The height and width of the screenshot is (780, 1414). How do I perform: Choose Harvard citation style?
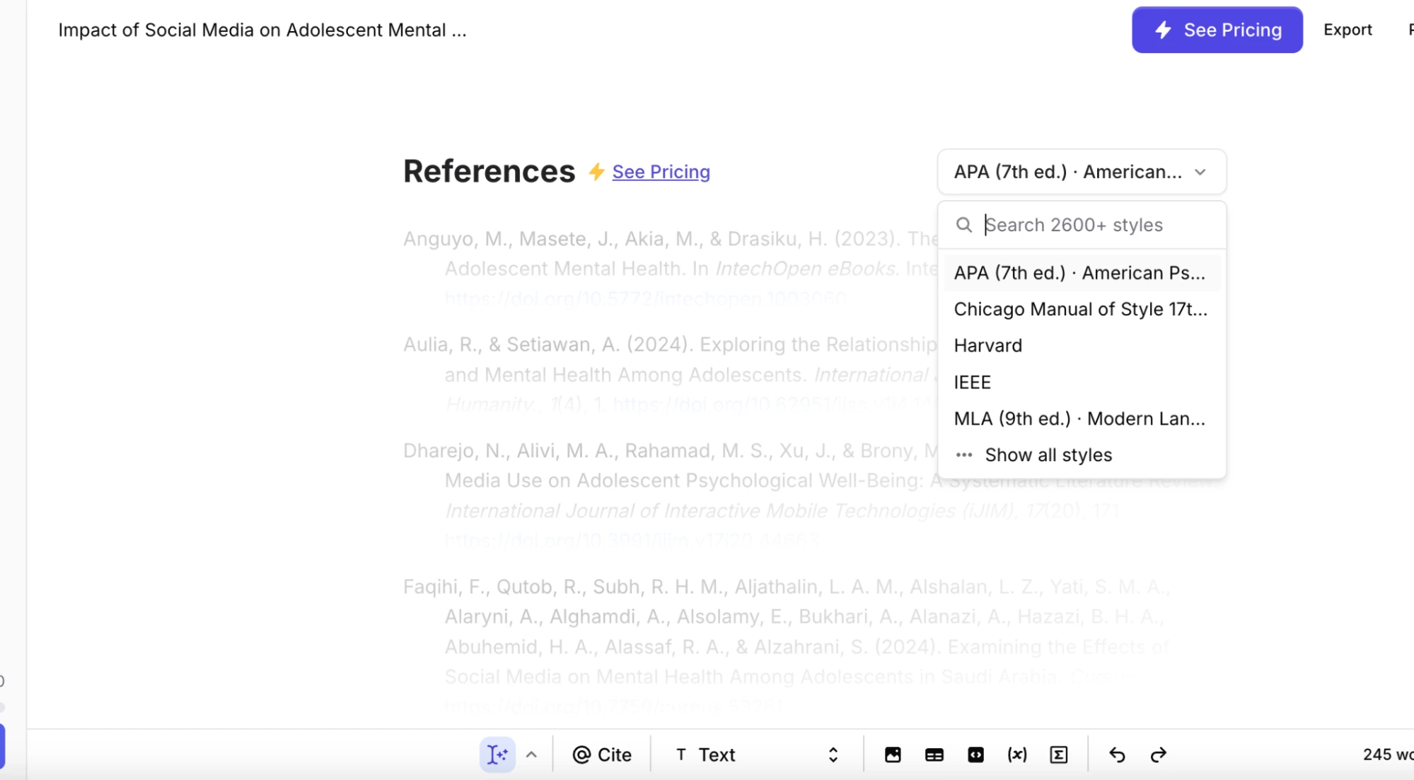click(x=988, y=346)
